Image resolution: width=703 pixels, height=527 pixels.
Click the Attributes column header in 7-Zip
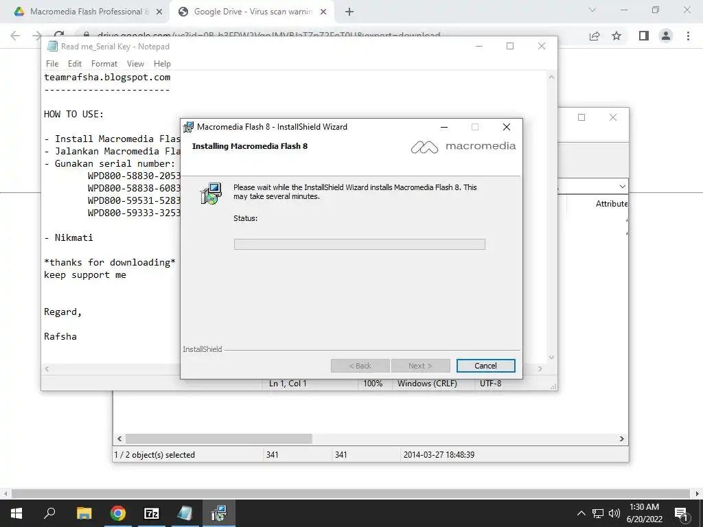611,204
